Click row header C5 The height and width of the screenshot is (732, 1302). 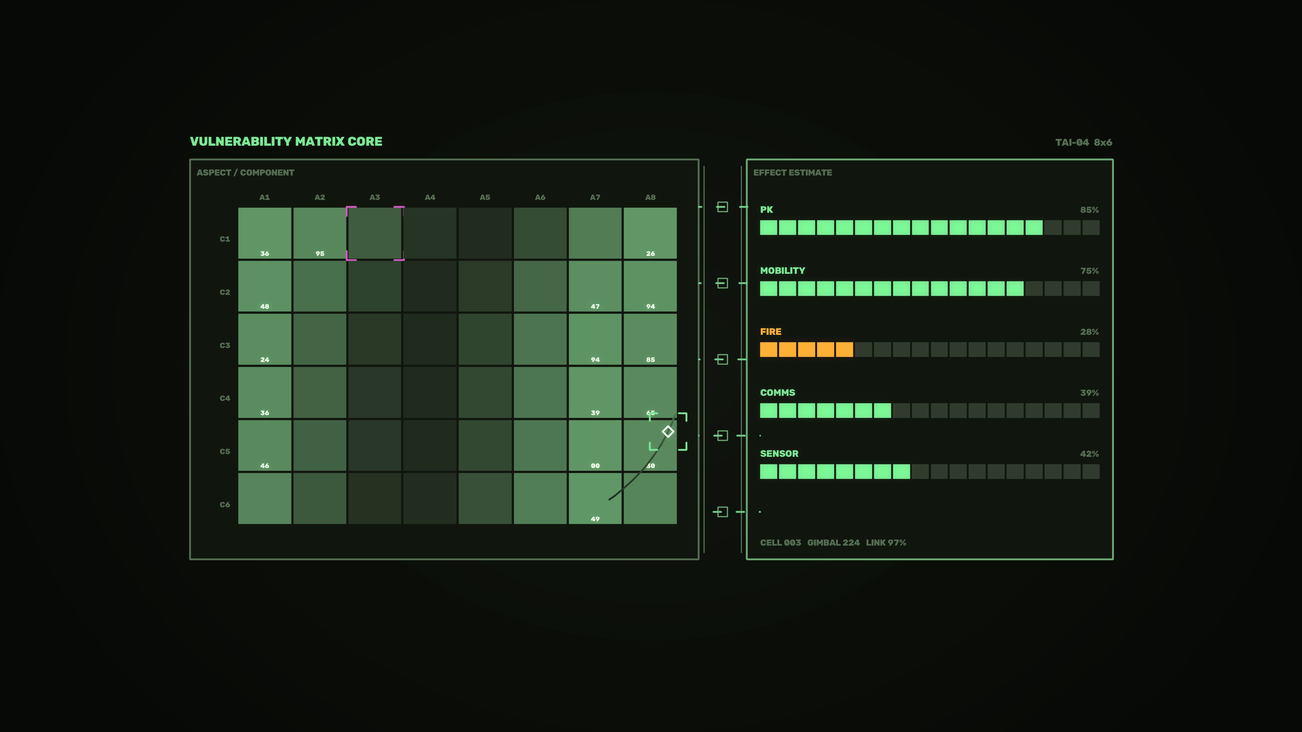[x=225, y=451]
